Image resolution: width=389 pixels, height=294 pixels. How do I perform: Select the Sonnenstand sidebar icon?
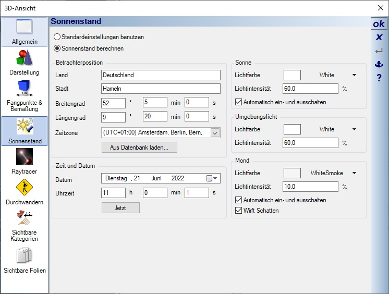click(x=25, y=131)
